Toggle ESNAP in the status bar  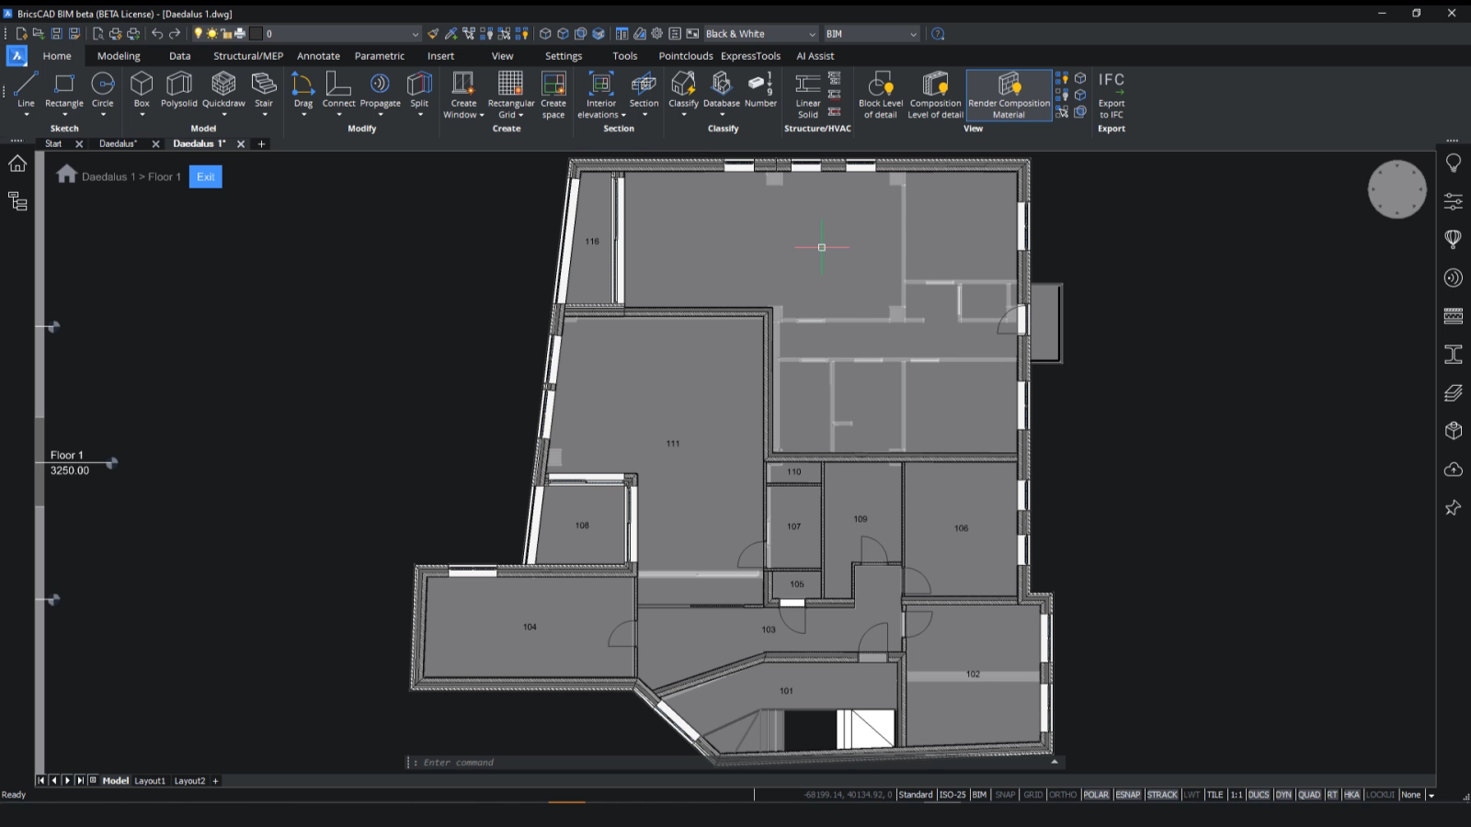point(1127,794)
